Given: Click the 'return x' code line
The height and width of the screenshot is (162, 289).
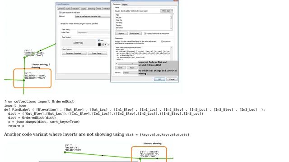Looking at the screenshot, I should (16, 126).
